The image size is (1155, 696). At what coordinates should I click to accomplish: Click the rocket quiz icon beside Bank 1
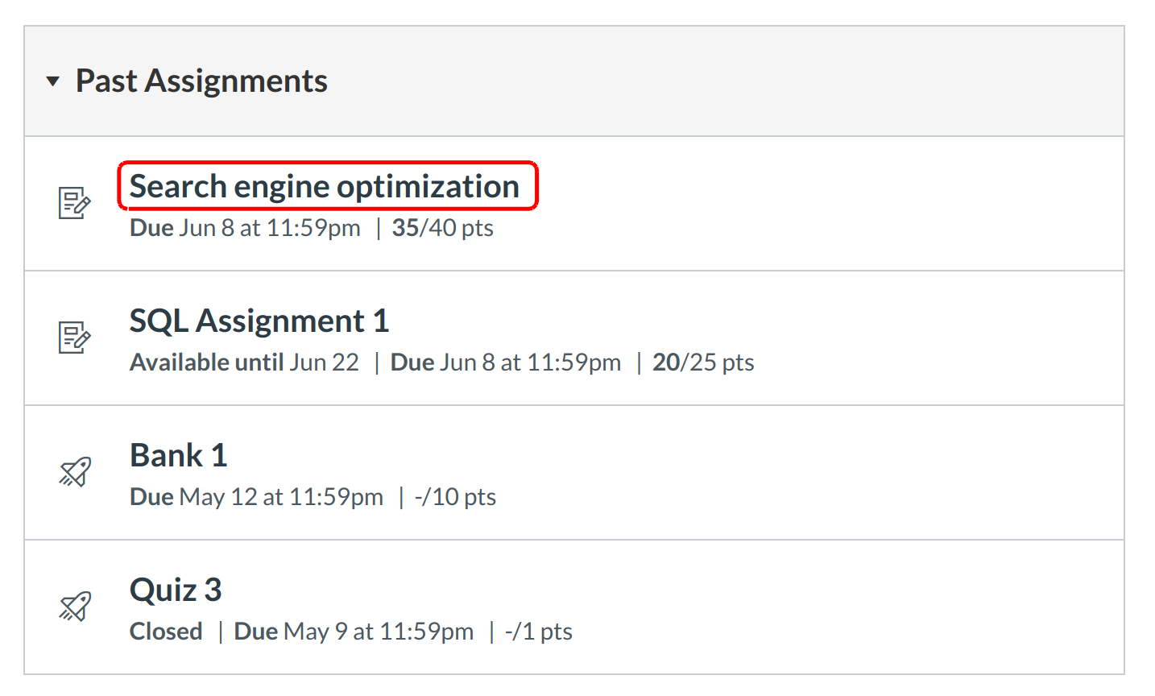[75, 472]
